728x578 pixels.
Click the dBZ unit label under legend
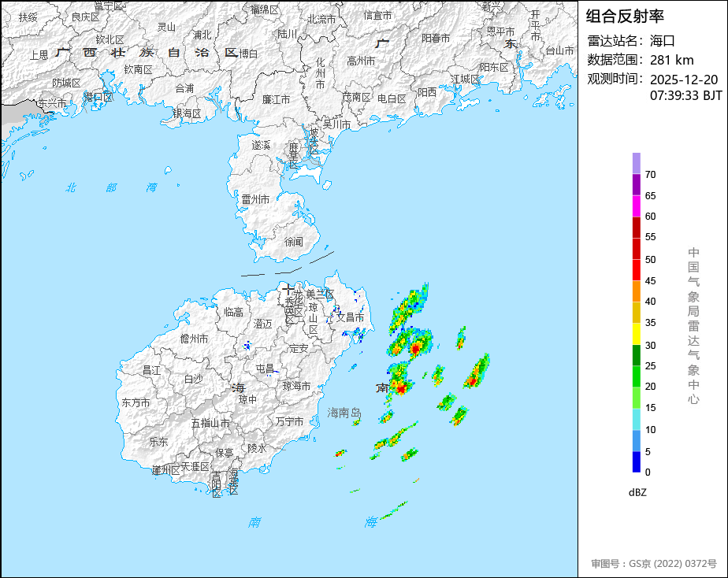637,493
